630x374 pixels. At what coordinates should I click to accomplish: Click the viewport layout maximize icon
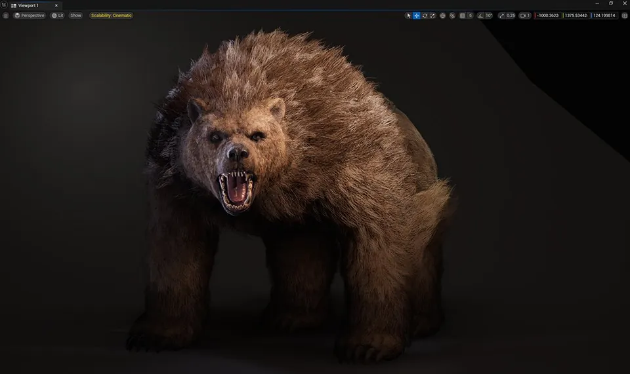tap(624, 16)
